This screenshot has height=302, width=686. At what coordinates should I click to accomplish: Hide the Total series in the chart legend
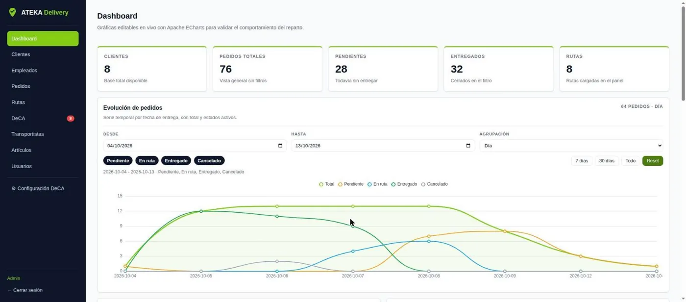pyautogui.click(x=326, y=184)
